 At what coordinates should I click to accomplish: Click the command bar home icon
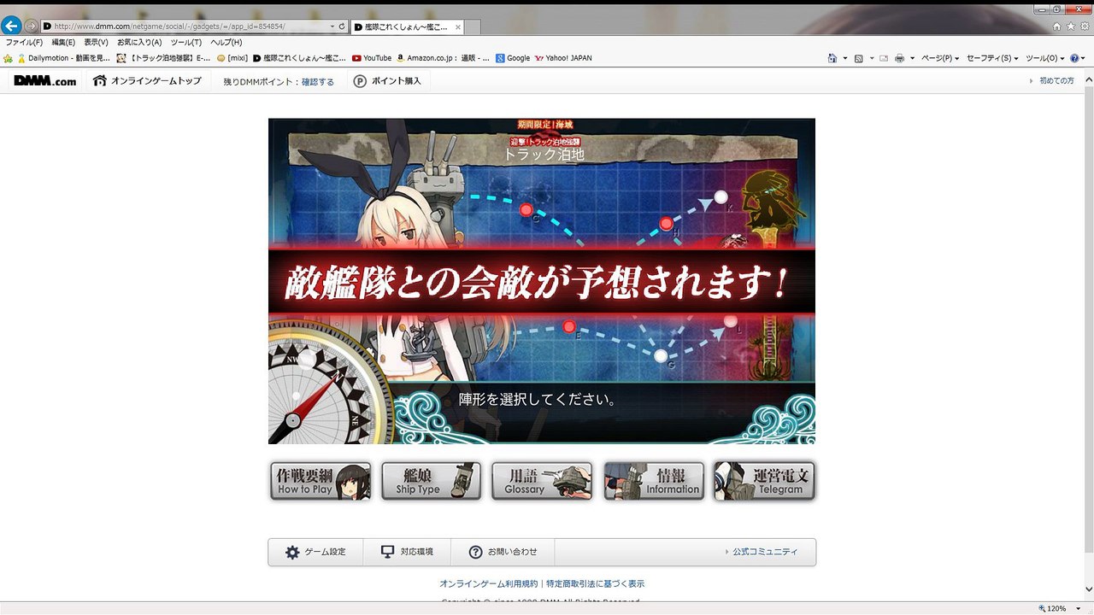click(x=832, y=58)
